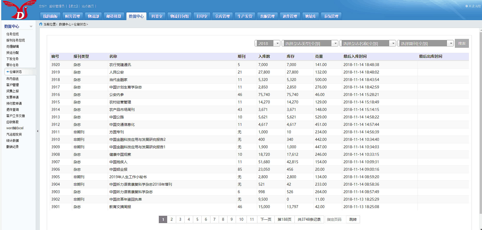Go to page 2 in pagination
The height and width of the screenshot is (230, 482).
click(171, 219)
